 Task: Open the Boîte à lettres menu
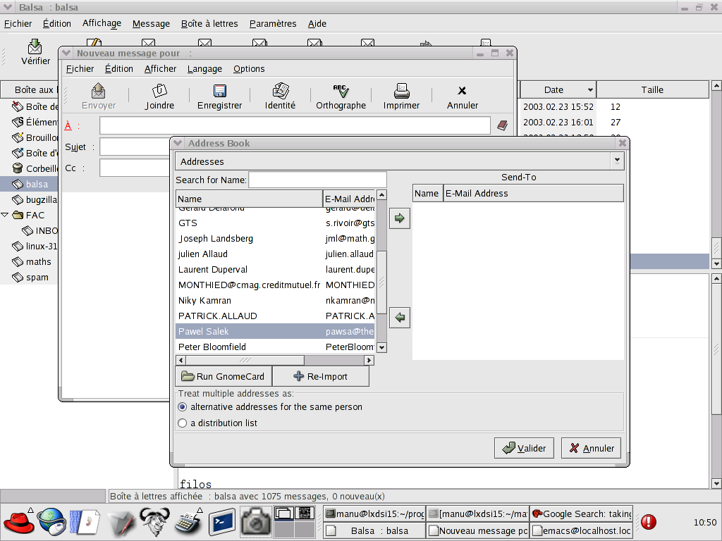click(x=209, y=23)
